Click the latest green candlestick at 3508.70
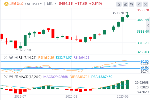The image size is (150, 100). (x=128, y=16)
